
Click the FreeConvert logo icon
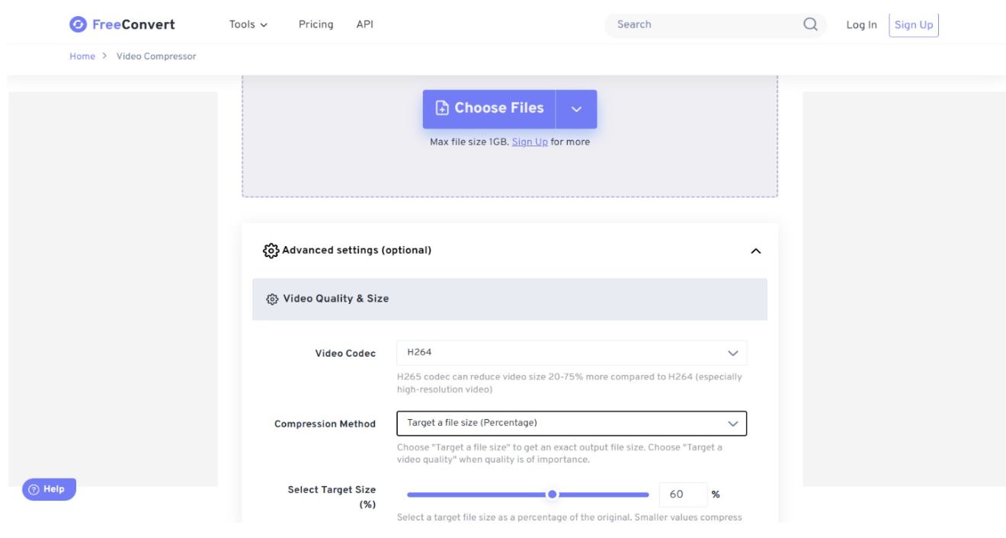(78, 24)
